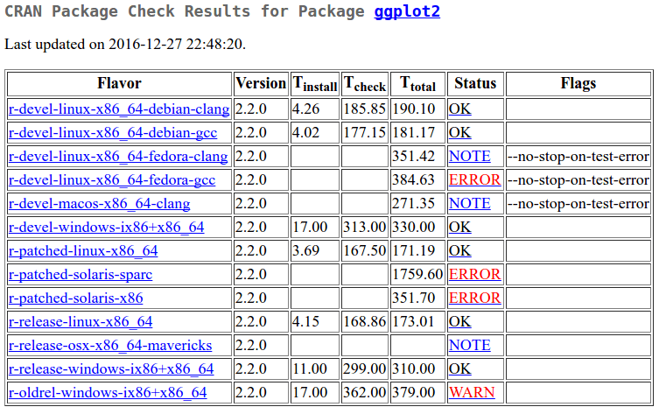Open the r-patched-solaris-sparc flavor link
Image resolution: width=666 pixels, height=414 pixels.
[x=81, y=275]
